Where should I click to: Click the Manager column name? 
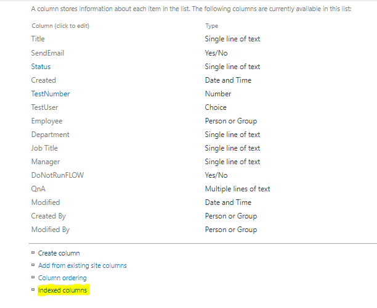[45, 162]
